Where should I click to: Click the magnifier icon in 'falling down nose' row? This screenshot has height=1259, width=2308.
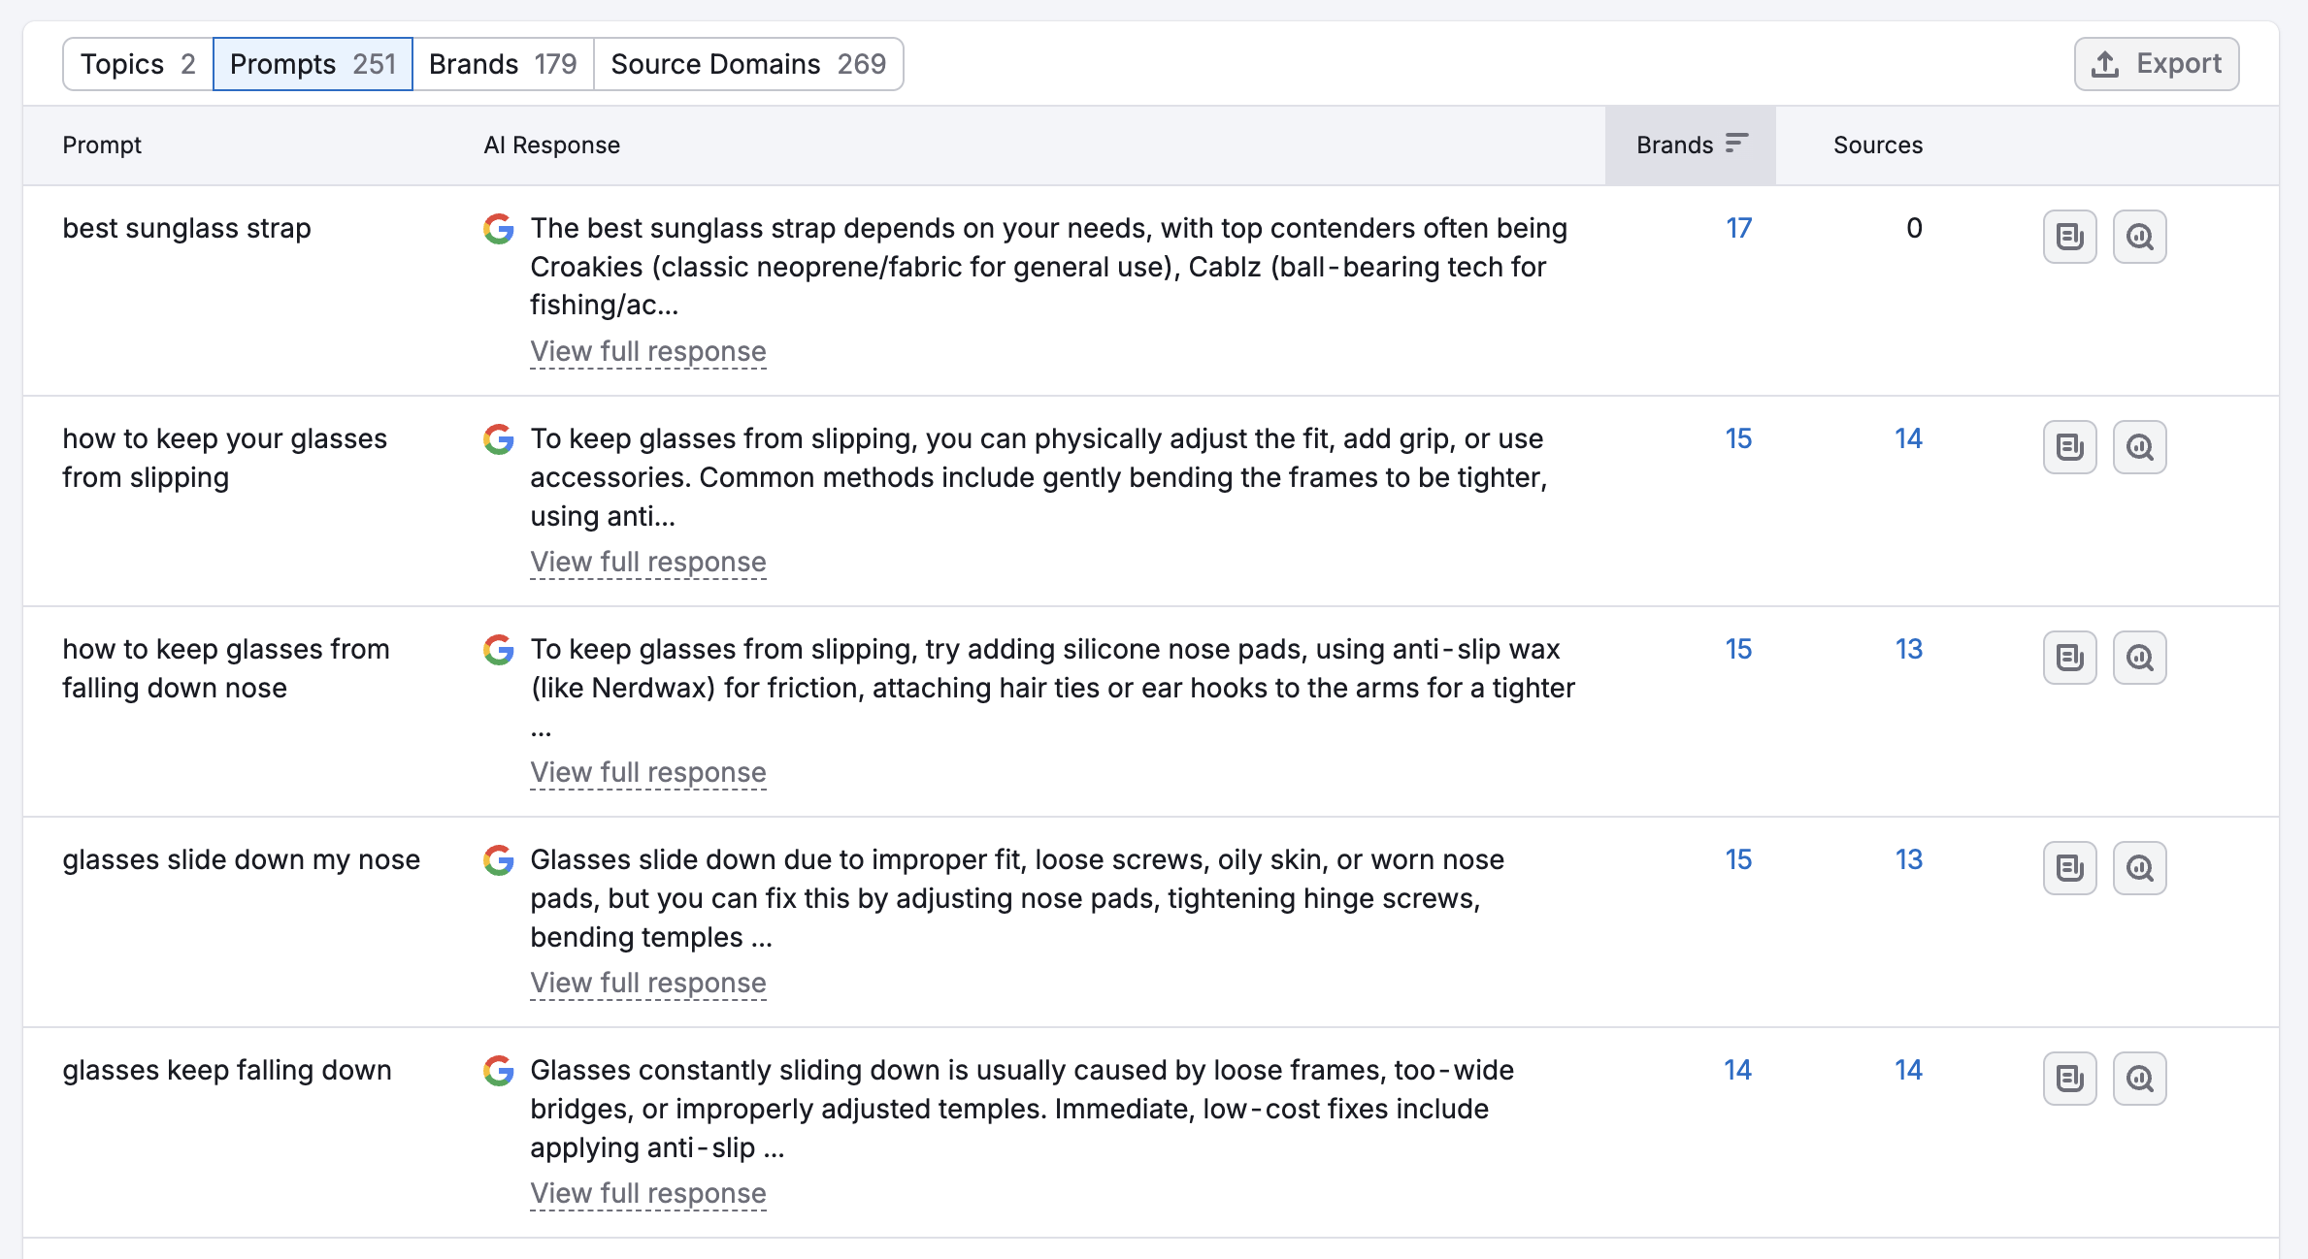pos(2139,658)
